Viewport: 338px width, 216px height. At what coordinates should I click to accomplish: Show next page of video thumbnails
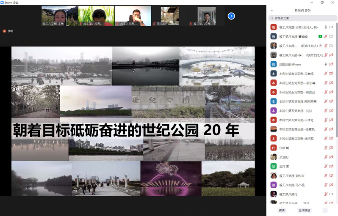pyautogui.click(x=231, y=16)
